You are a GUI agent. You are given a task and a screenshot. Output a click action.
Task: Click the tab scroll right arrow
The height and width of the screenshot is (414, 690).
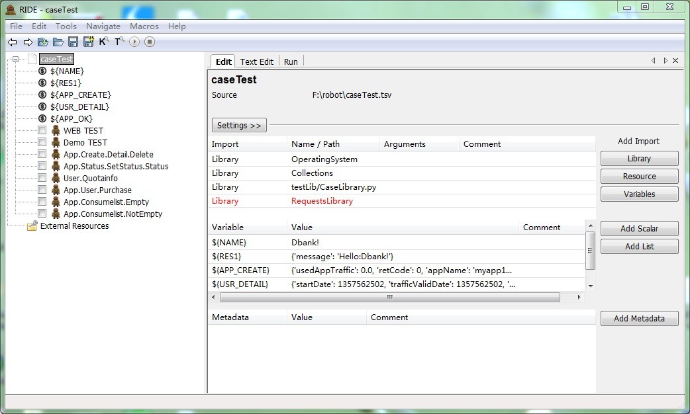click(665, 61)
